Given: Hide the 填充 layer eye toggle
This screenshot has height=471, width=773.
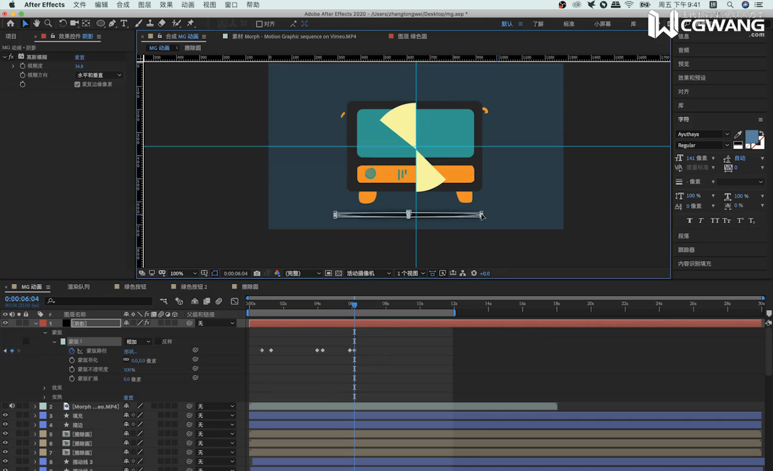Looking at the screenshot, I should [x=6, y=416].
